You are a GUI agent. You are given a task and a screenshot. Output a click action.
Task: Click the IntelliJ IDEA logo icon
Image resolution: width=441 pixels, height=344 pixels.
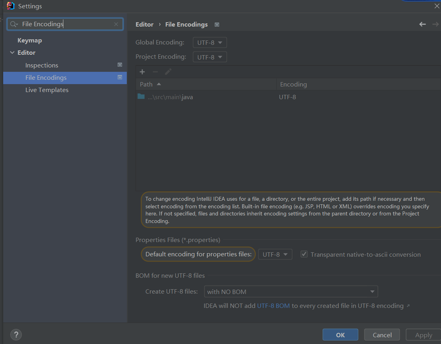pyautogui.click(x=10, y=6)
